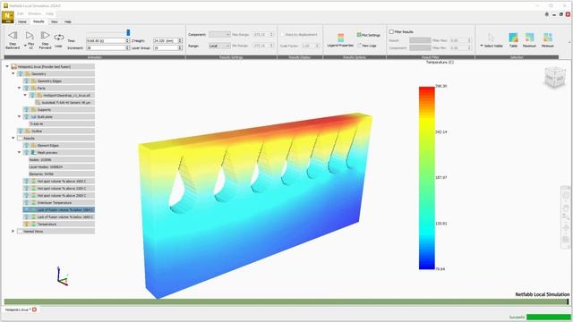The image size is (573, 322).
Task: Click the project file icon at tree root
Action: click(14, 67)
